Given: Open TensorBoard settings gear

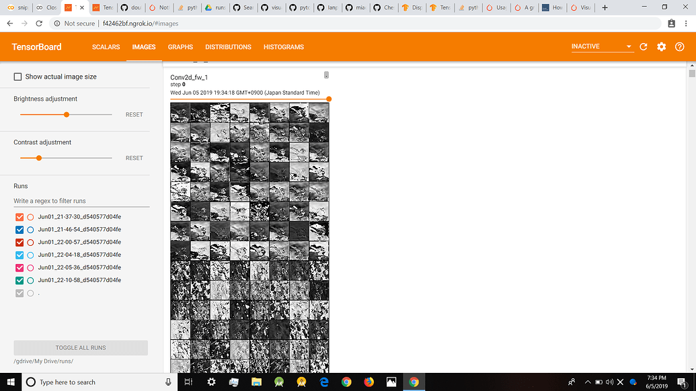Looking at the screenshot, I should tap(662, 47).
